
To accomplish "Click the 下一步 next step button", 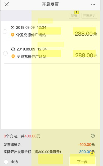I will pyautogui.click(x=82, y=162).
